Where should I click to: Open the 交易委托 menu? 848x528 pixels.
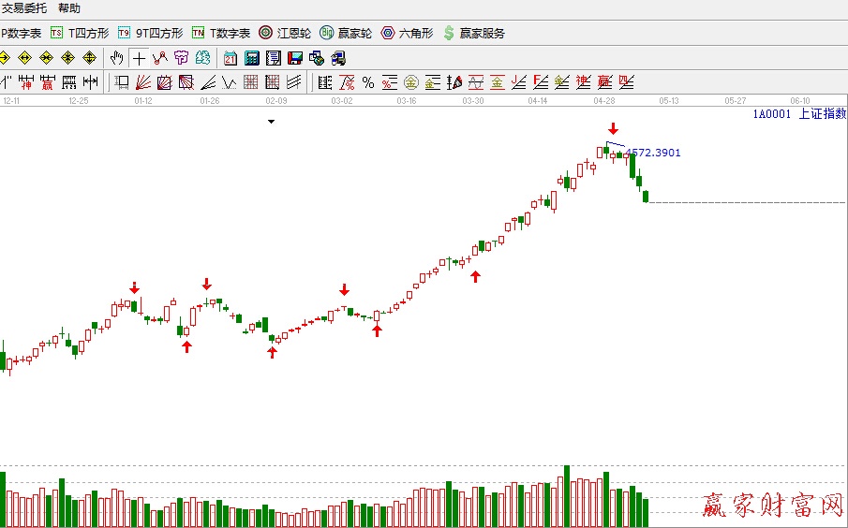tap(23, 8)
